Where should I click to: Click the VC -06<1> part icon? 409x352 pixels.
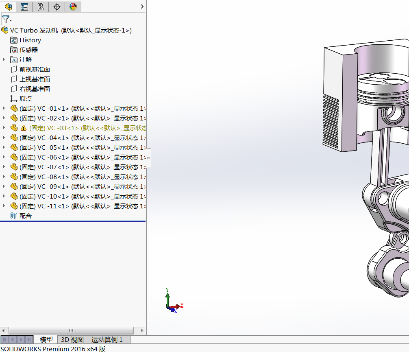(x=14, y=157)
